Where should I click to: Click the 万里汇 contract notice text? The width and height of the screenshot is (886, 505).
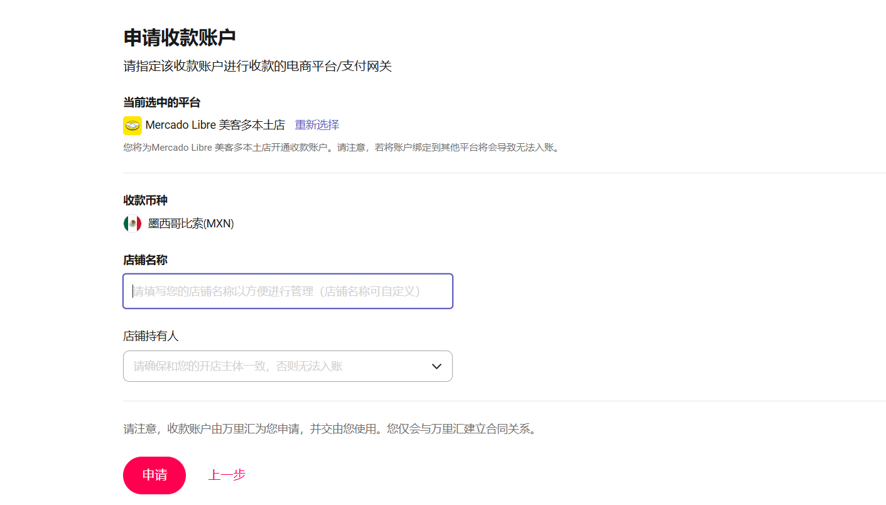[330, 430]
